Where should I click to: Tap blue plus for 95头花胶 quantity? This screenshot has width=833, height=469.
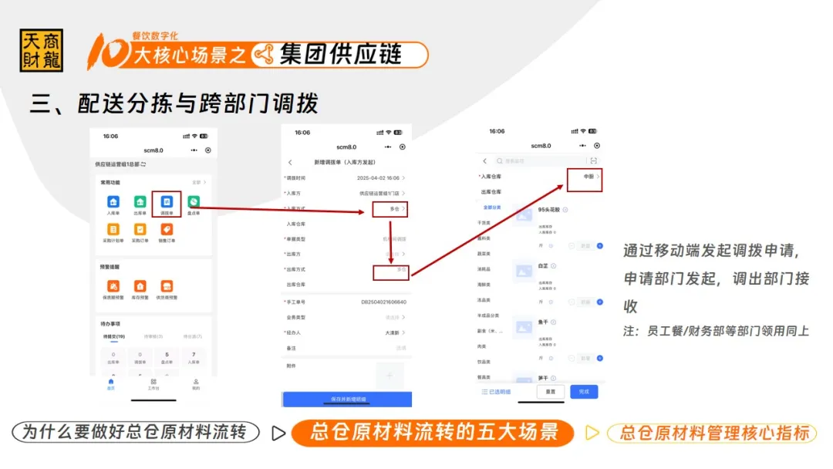point(600,246)
